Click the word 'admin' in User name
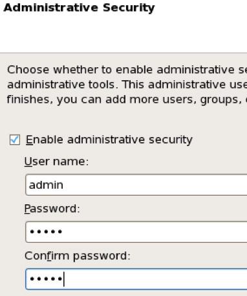This screenshot has width=247, height=296. point(46,185)
